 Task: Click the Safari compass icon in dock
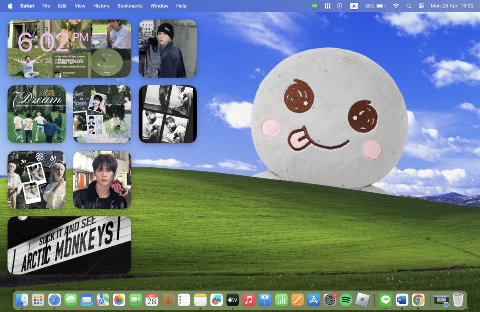[54, 300]
